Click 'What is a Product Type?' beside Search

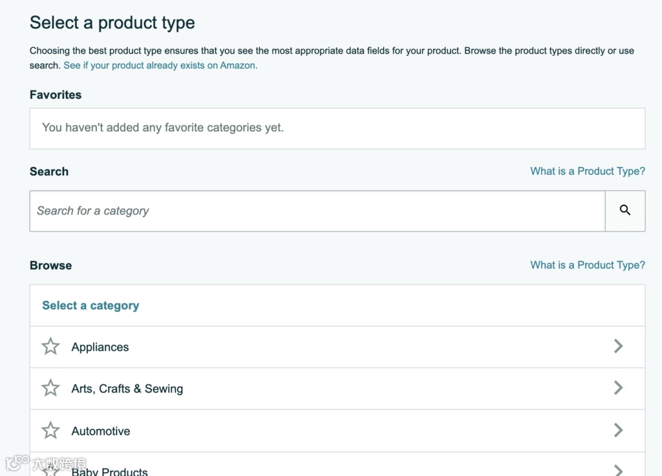click(588, 171)
